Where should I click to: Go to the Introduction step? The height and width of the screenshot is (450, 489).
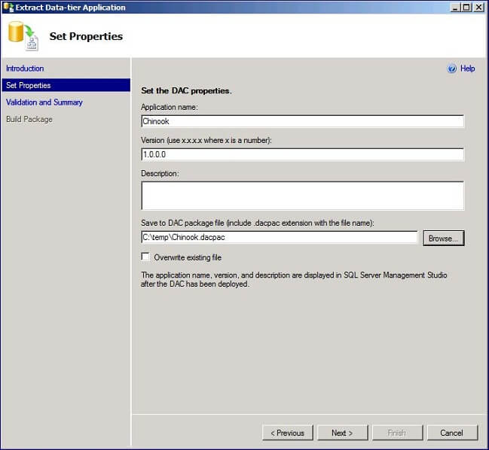pyautogui.click(x=25, y=68)
